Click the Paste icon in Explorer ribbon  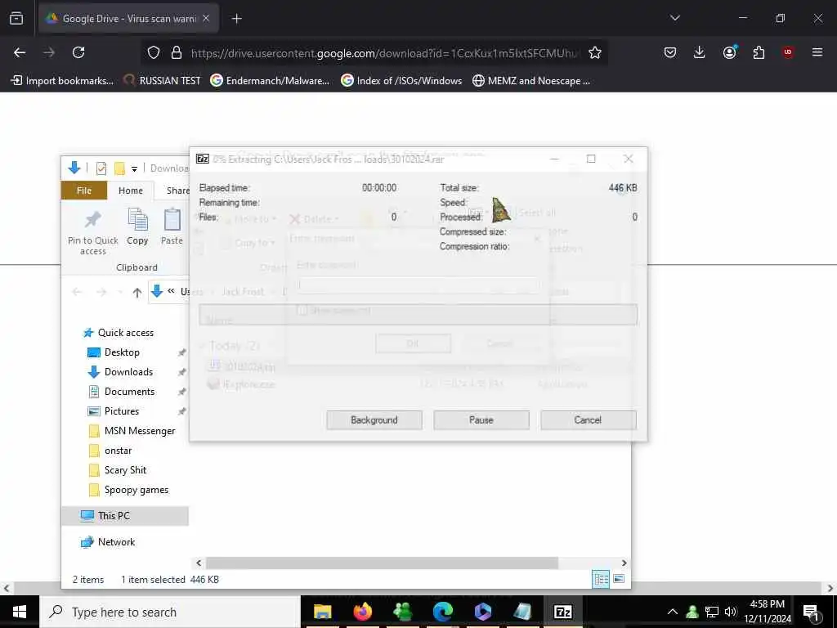[172, 227]
